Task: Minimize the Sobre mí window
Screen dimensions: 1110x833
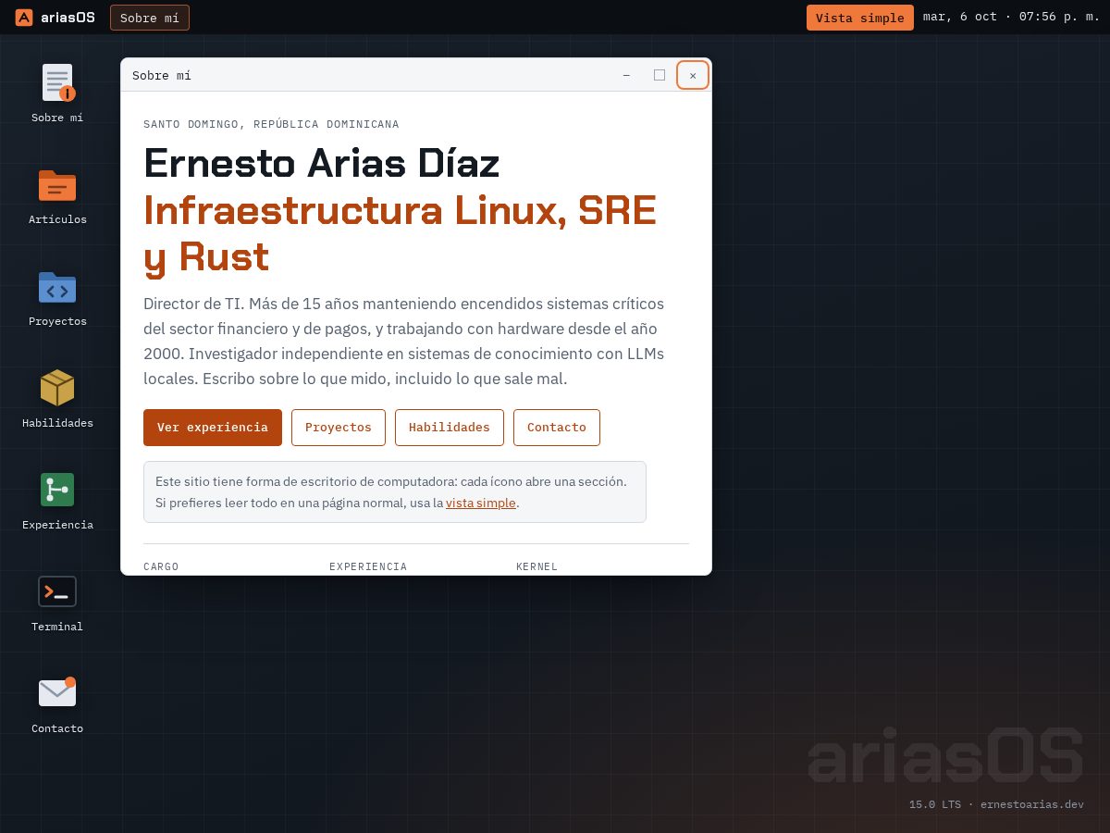Action: 626,75
